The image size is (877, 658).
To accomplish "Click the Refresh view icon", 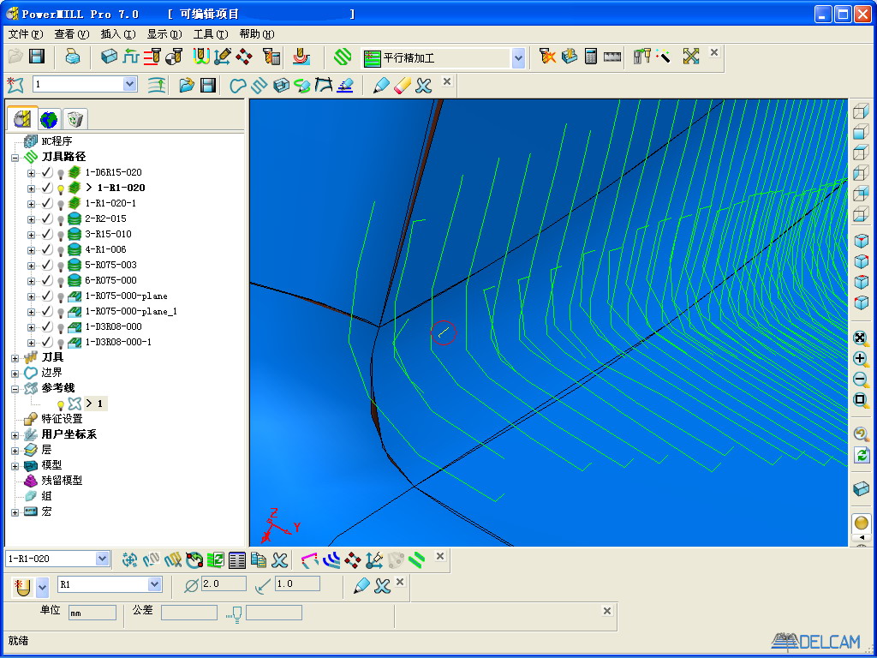I will 861,455.
